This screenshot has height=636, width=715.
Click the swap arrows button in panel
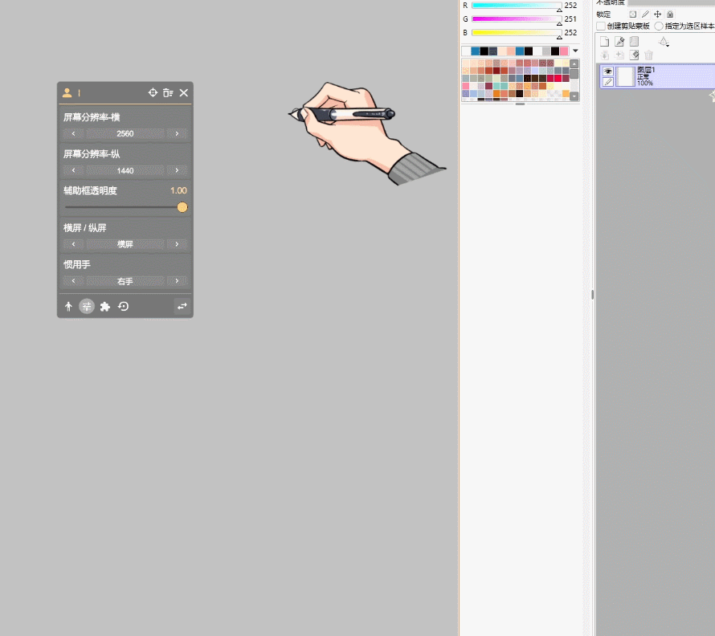click(x=182, y=307)
